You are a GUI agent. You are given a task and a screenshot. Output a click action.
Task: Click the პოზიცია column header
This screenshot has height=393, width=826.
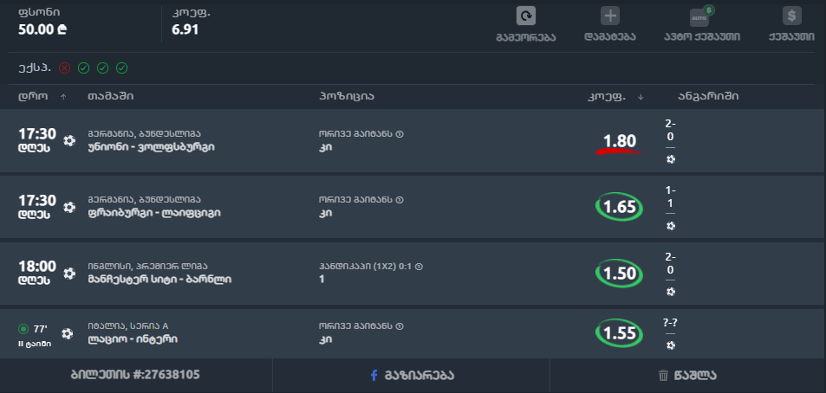(x=346, y=95)
